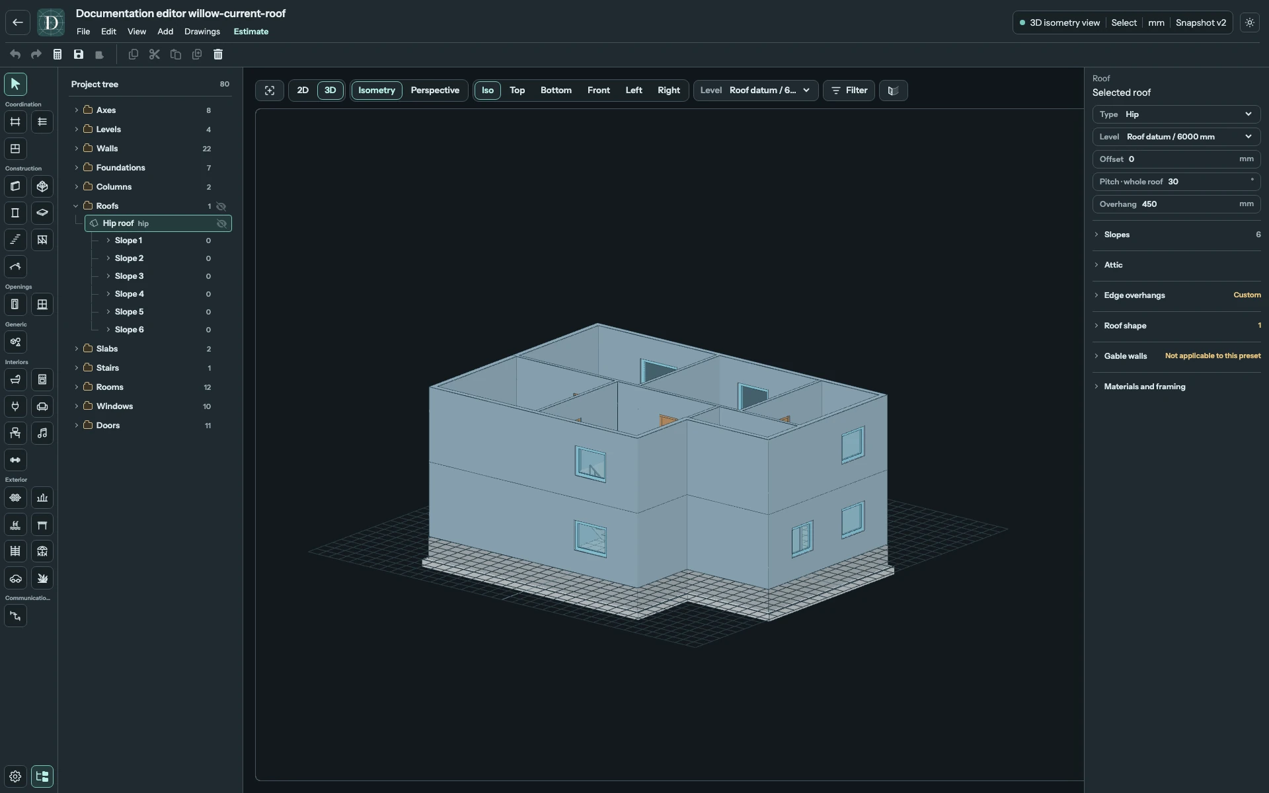Collapse the Roofs folder

tap(76, 206)
